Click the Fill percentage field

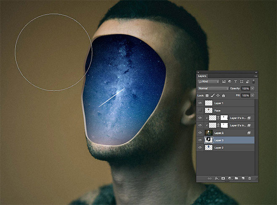(246, 96)
